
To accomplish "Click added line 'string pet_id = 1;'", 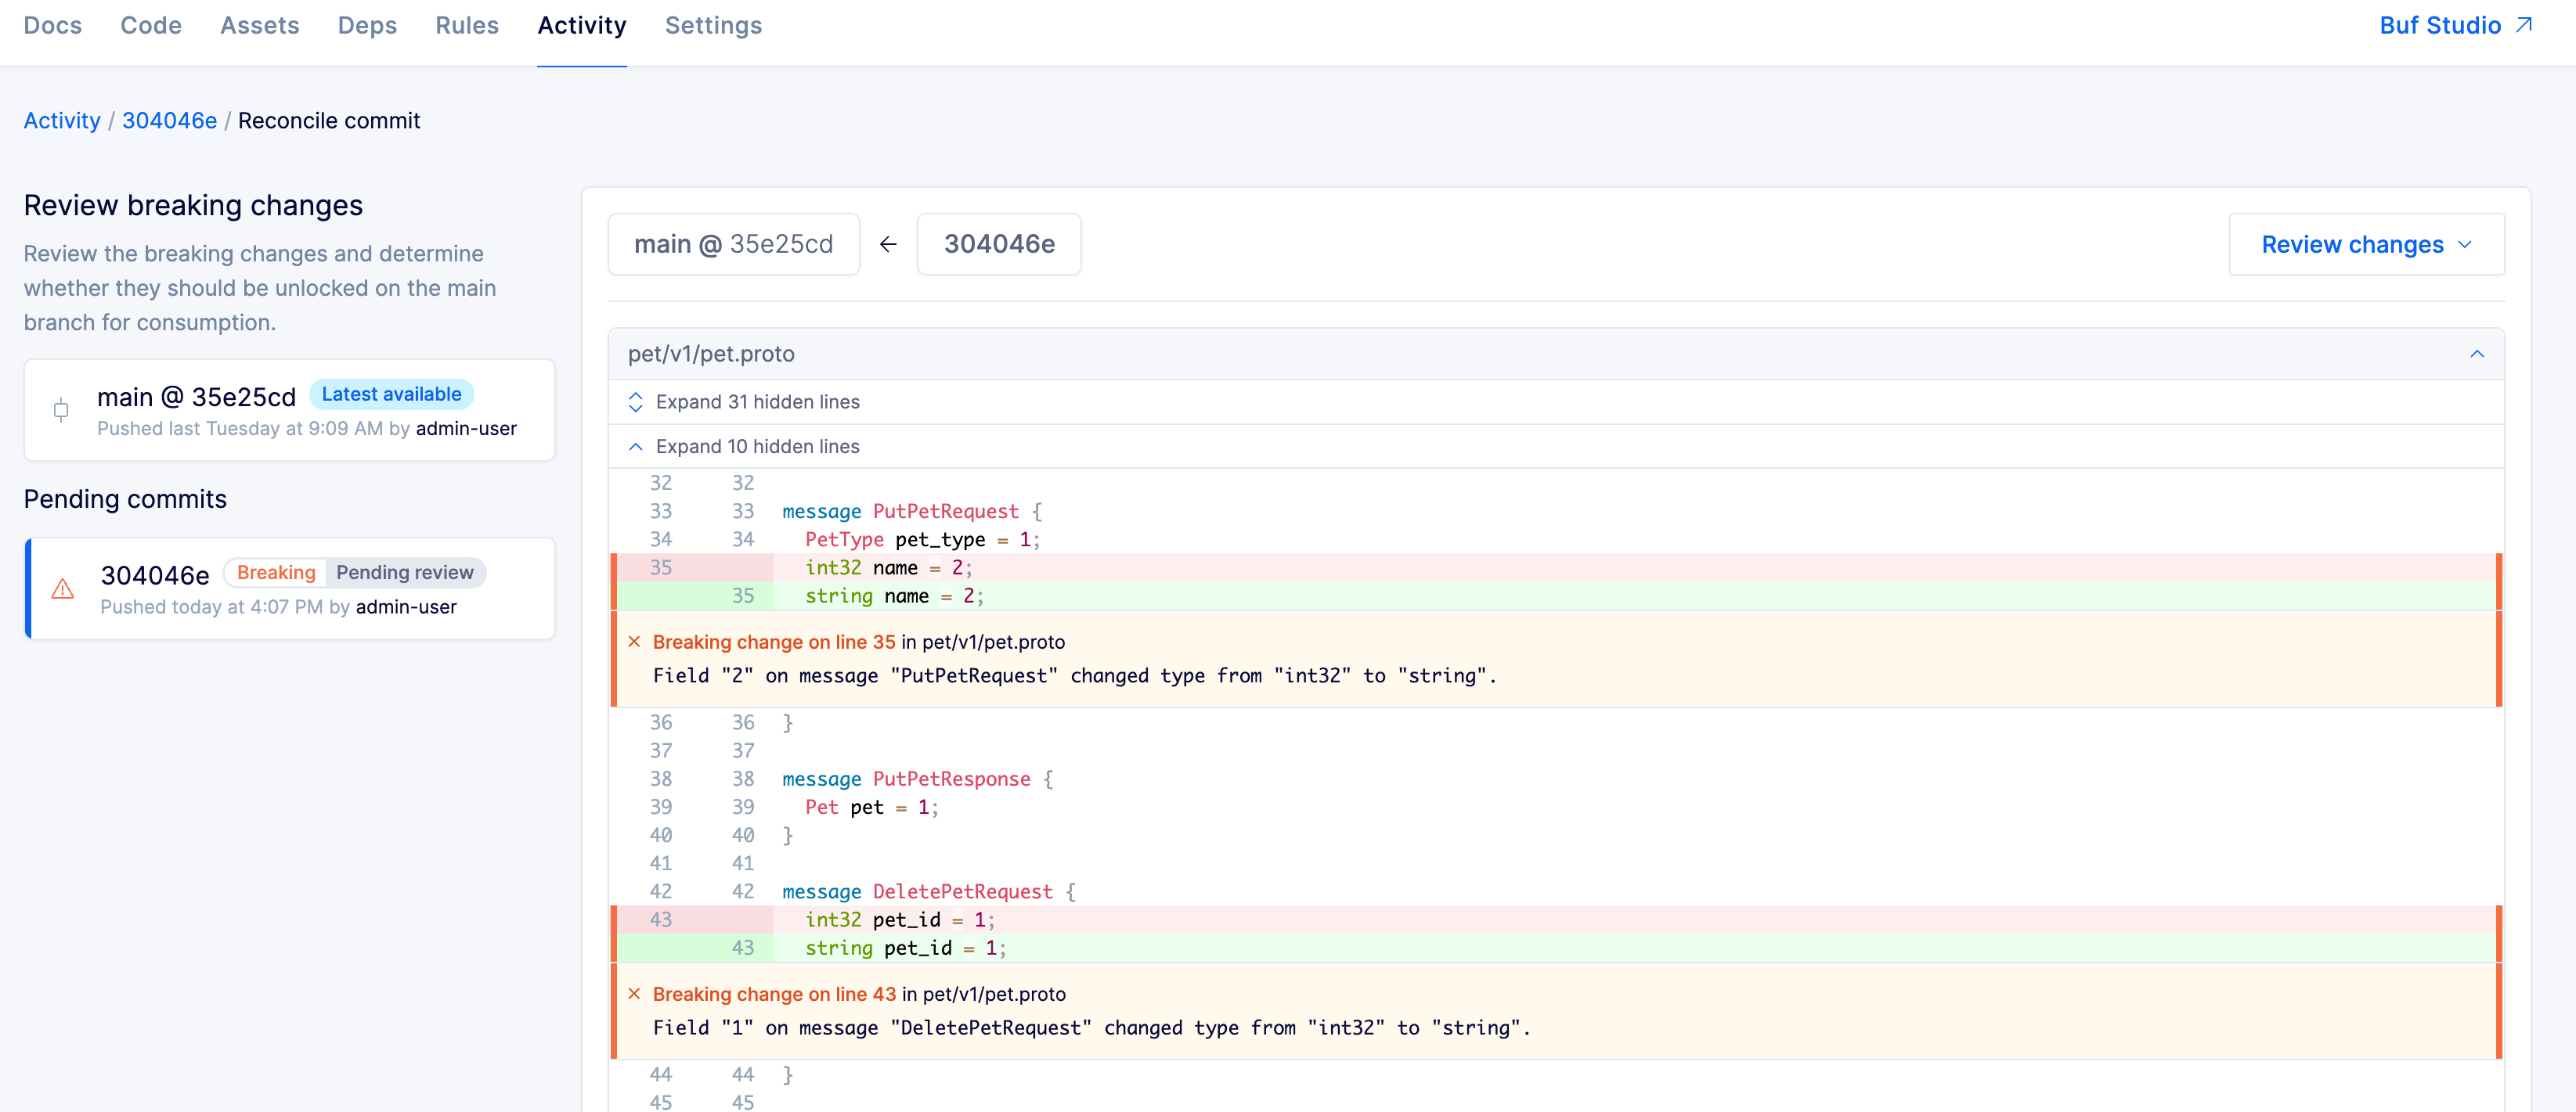I will 1555,947.
